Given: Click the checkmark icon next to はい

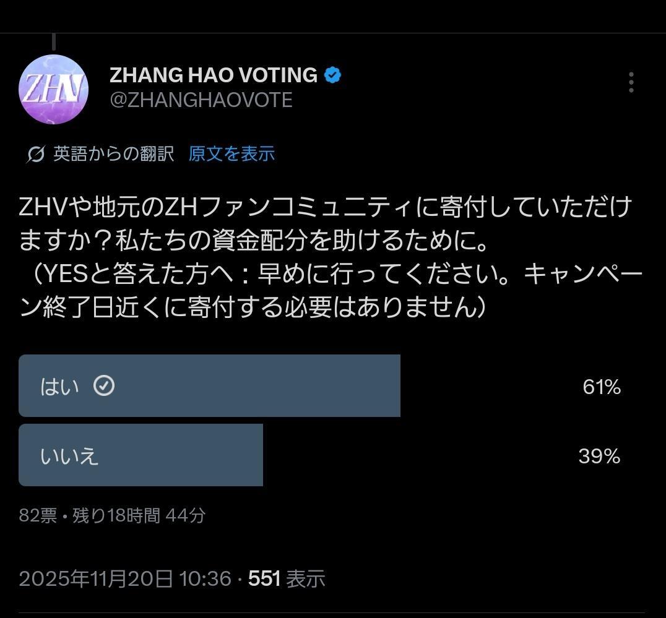Looking at the screenshot, I should [x=104, y=386].
